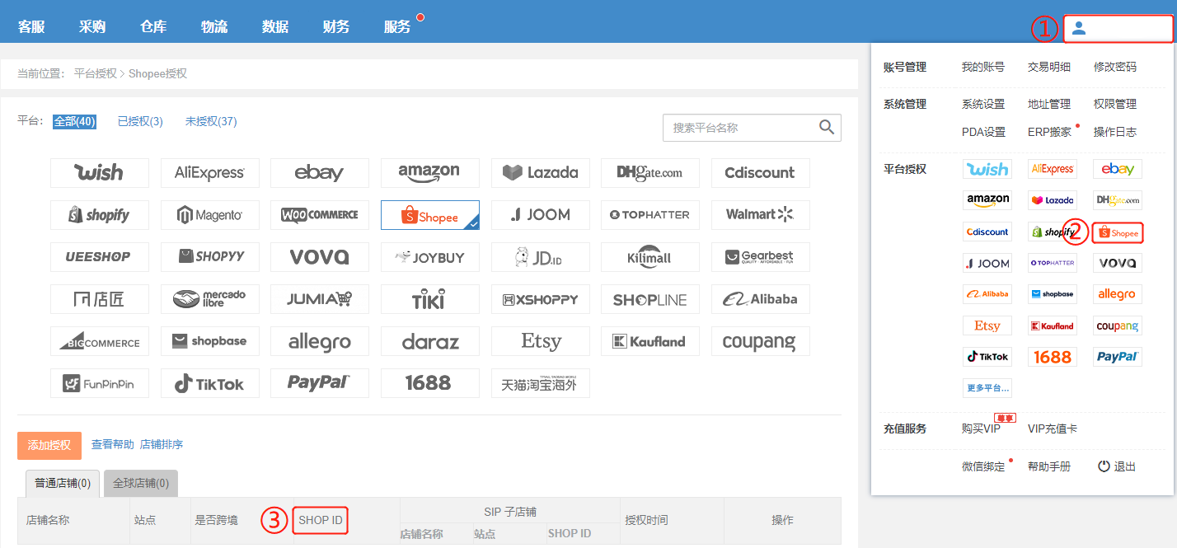Switch to the 普通店铺(0) tab
The width and height of the screenshot is (1177, 548).
point(62,483)
